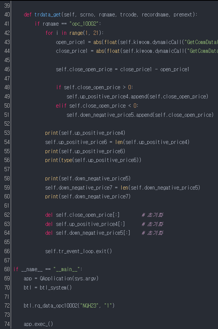Click the recordname parameter on line 40

[x=155, y=15]
